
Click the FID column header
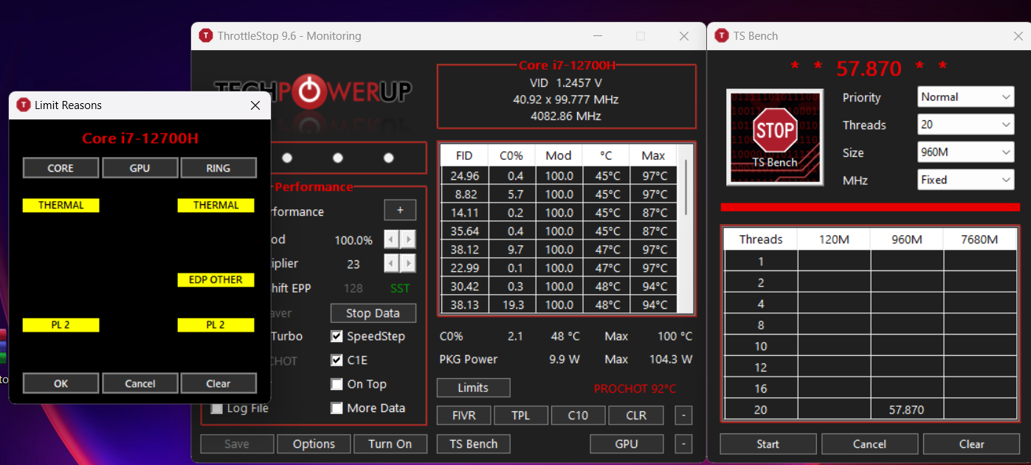[x=464, y=155]
